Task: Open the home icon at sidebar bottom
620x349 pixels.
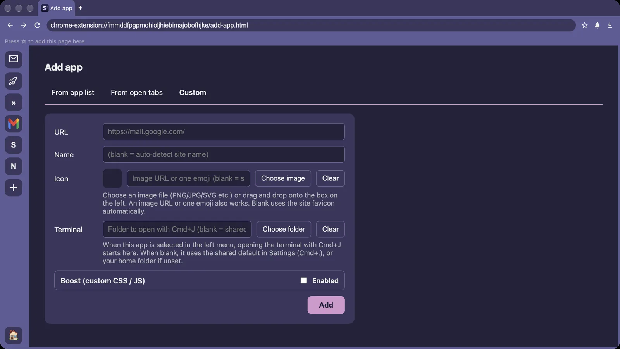Action: [14, 335]
